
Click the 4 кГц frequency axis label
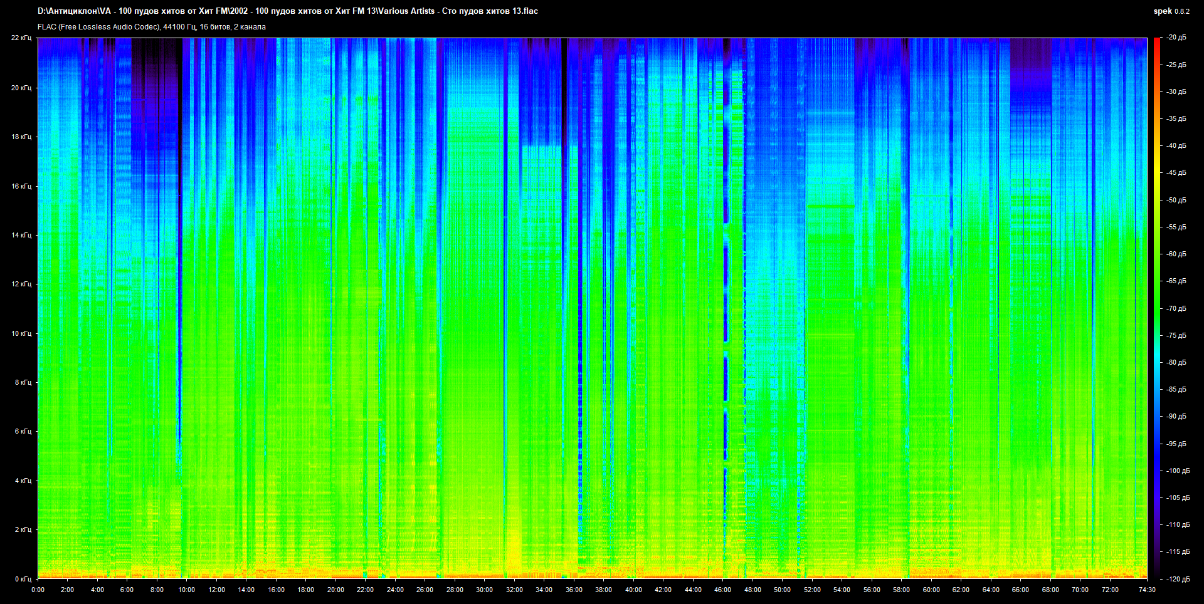pyautogui.click(x=23, y=481)
